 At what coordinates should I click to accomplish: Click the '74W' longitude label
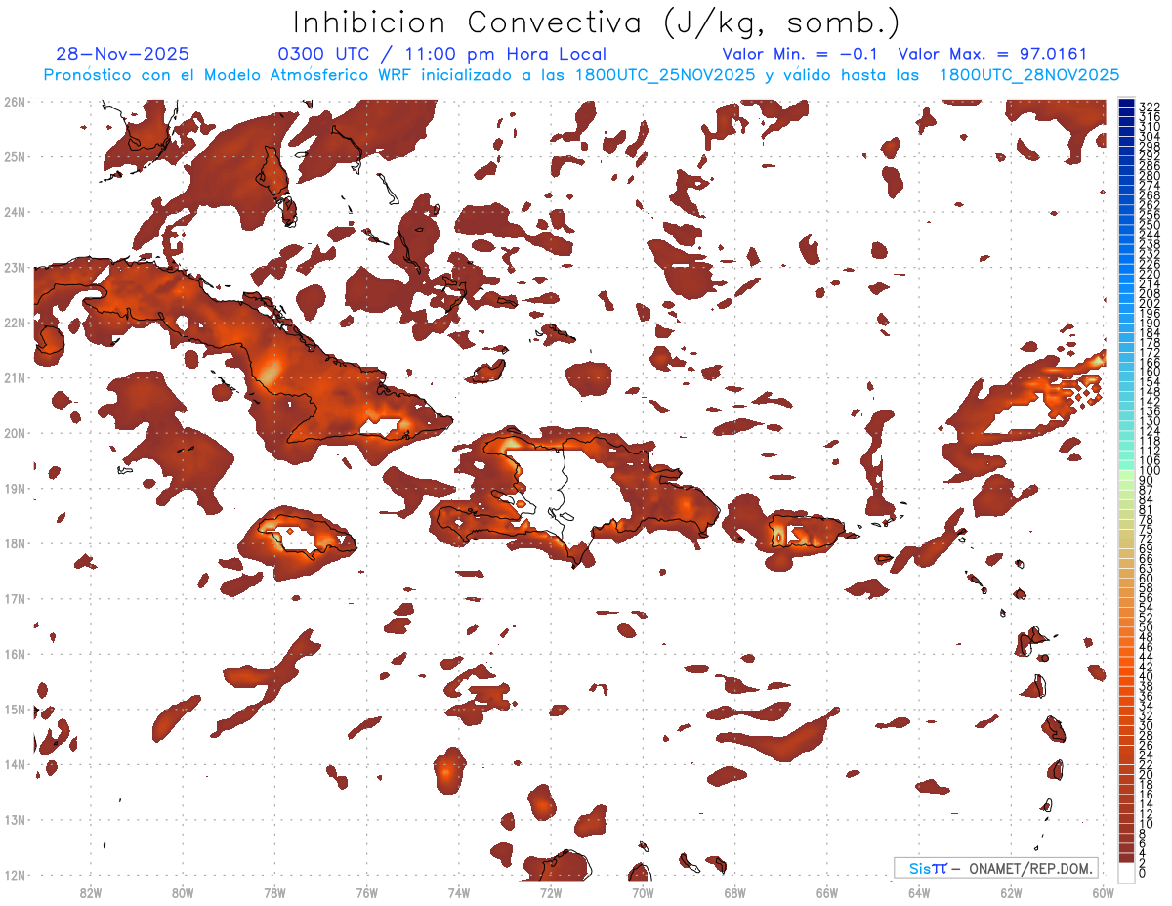pyautogui.click(x=459, y=892)
